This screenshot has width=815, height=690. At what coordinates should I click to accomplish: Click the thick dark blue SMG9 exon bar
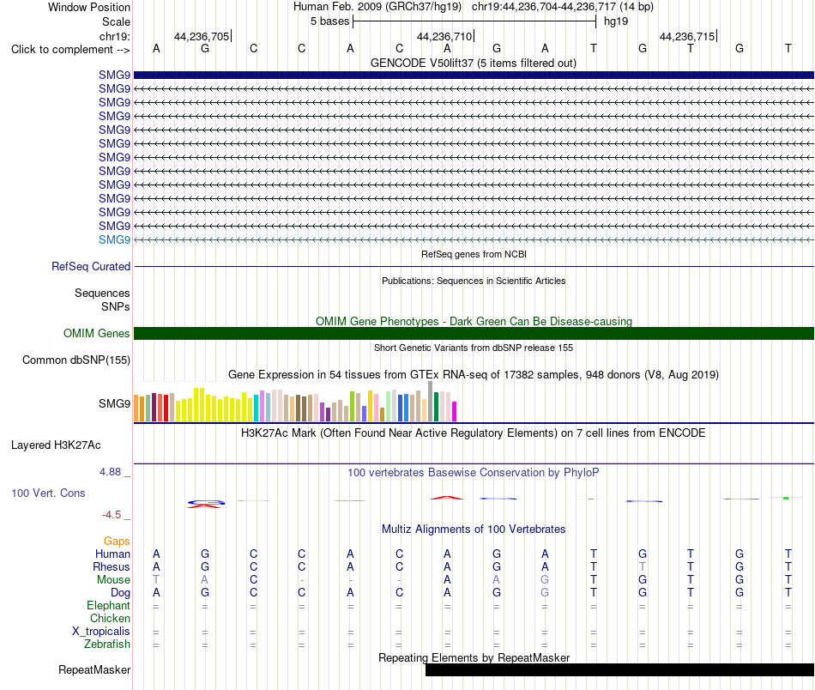tap(474, 75)
